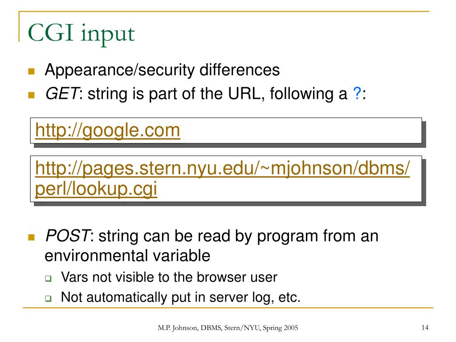This screenshot has width=456, height=342.
Task: Click the CGI input slide title
Action: pos(81,34)
